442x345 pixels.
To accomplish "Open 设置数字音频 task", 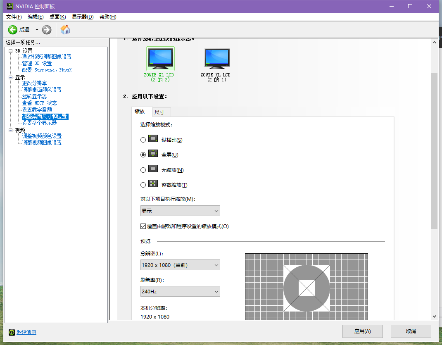I will click(x=37, y=109).
